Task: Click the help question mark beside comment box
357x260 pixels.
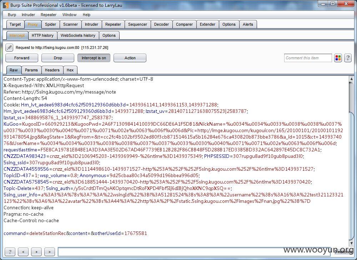Action: pyautogui.click(x=348, y=58)
